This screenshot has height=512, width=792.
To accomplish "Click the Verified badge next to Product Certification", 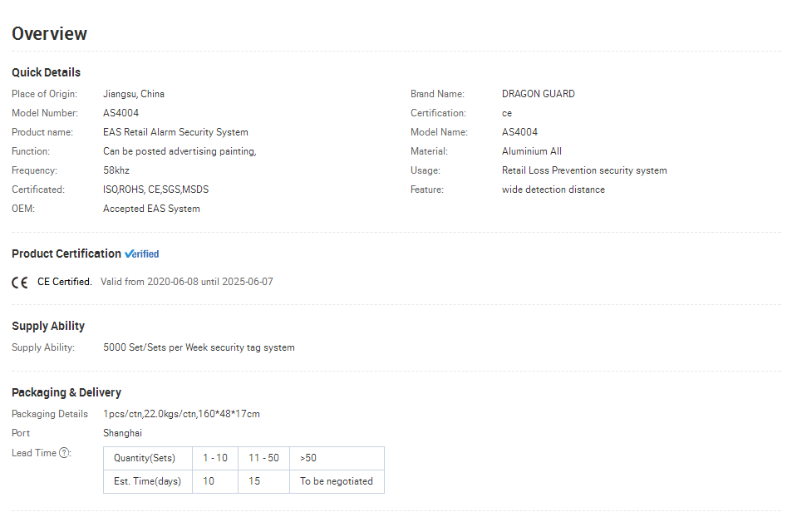I will (142, 254).
